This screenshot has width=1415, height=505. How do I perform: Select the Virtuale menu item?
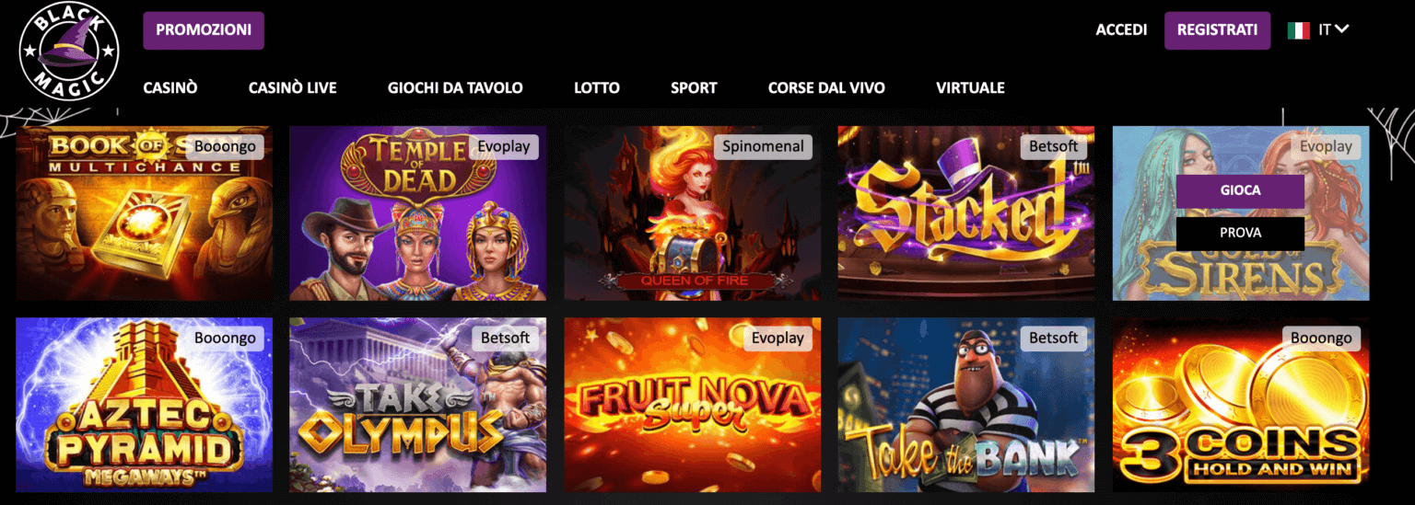(970, 88)
